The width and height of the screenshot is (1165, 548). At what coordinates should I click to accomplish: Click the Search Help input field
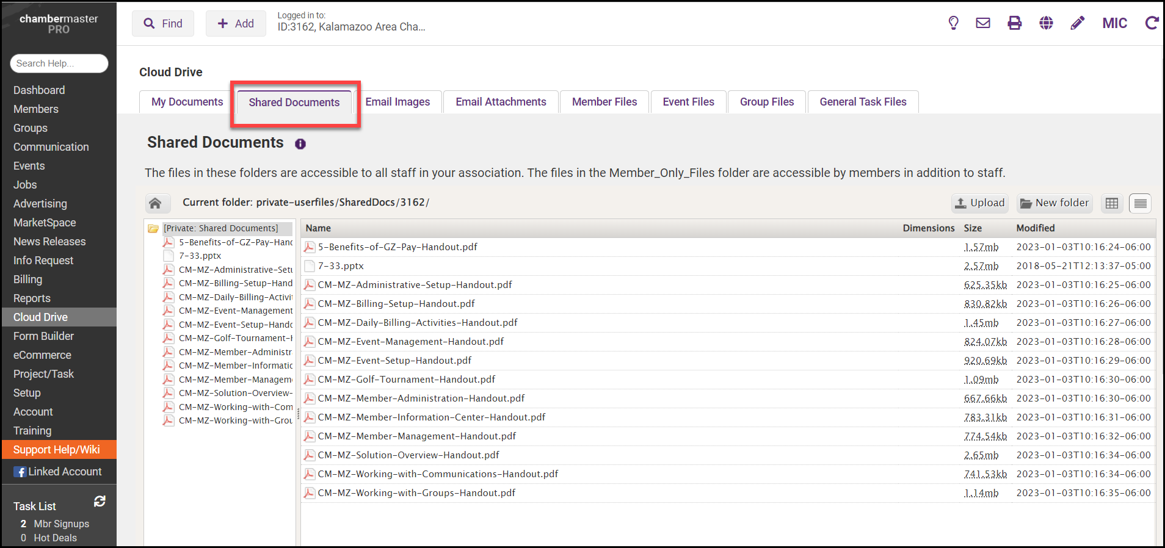click(59, 63)
